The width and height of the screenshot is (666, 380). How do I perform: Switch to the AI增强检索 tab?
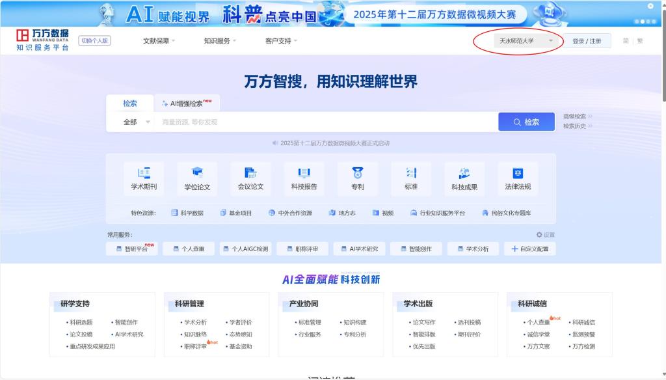pyautogui.click(x=187, y=103)
